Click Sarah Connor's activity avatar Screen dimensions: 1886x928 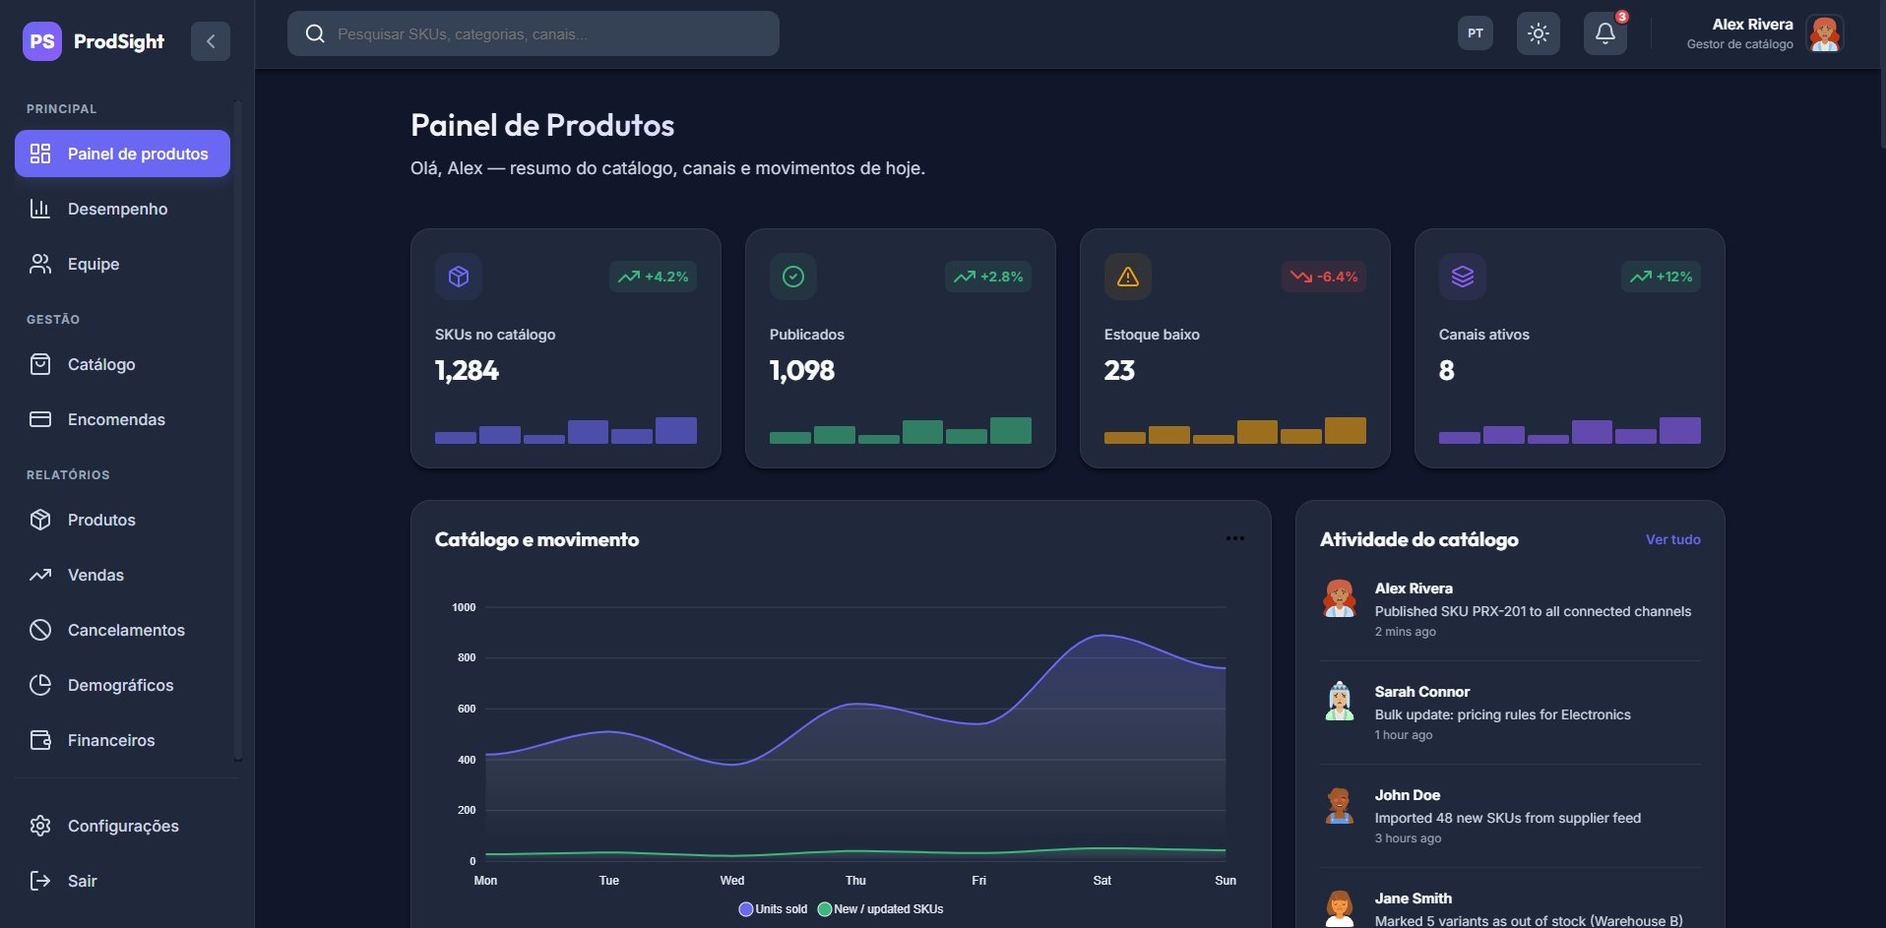click(x=1340, y=702)
